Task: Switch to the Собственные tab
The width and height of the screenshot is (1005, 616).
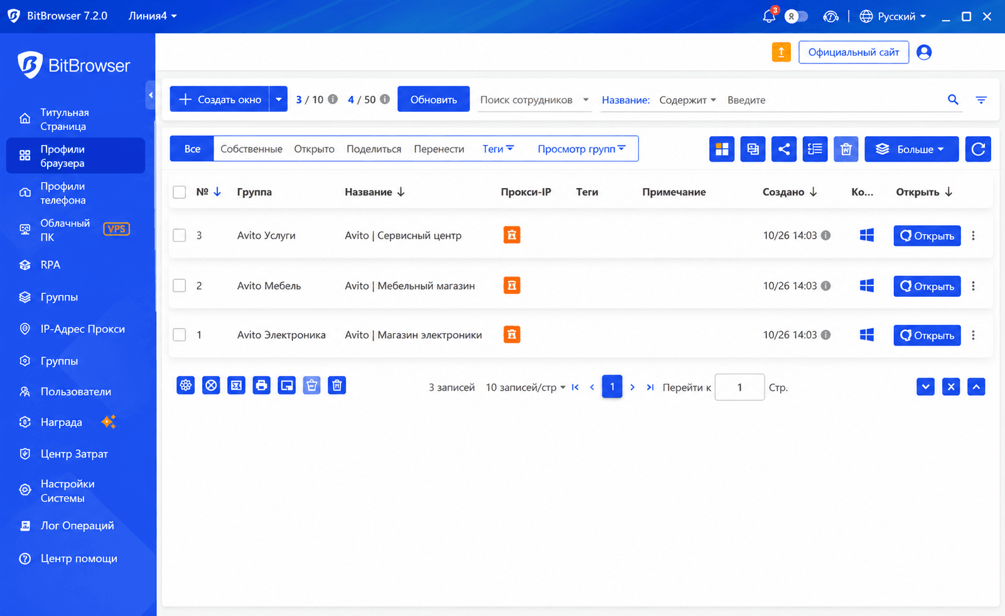Action: (x=251, y=149)
